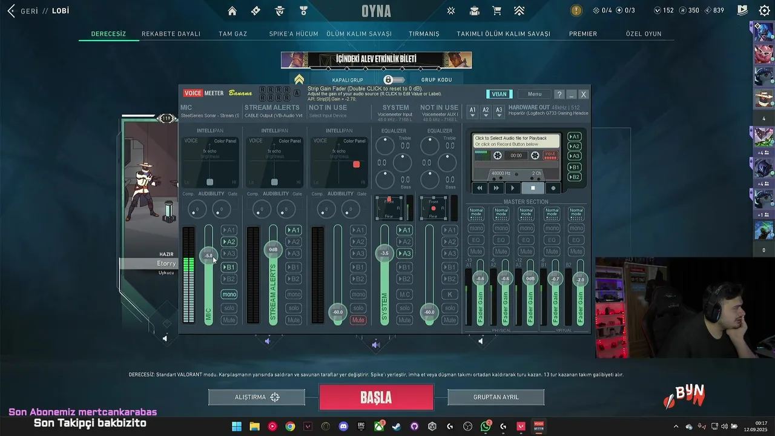Click Gruptan Ayrıl to leave party
This screenshot has height=436, width=775.
496,397
